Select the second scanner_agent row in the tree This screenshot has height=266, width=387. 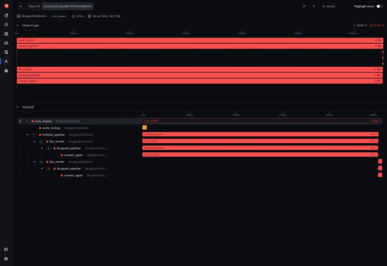(73, 175)
